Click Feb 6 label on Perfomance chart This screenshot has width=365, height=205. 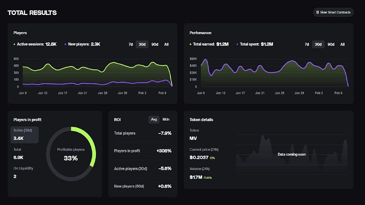(339, 93)
